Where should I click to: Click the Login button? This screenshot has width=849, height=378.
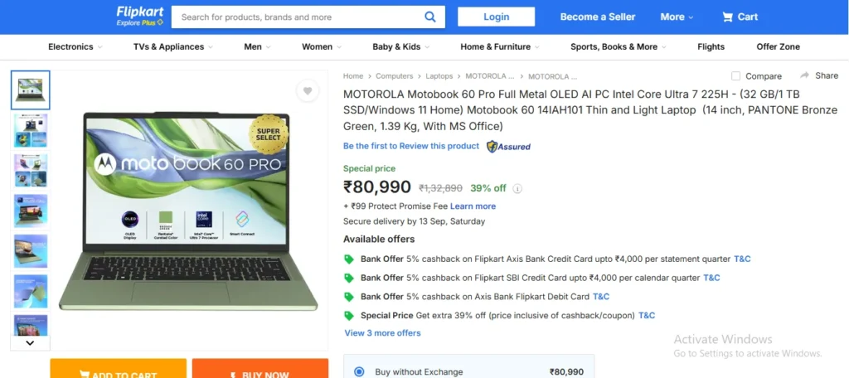click(496, 17)
